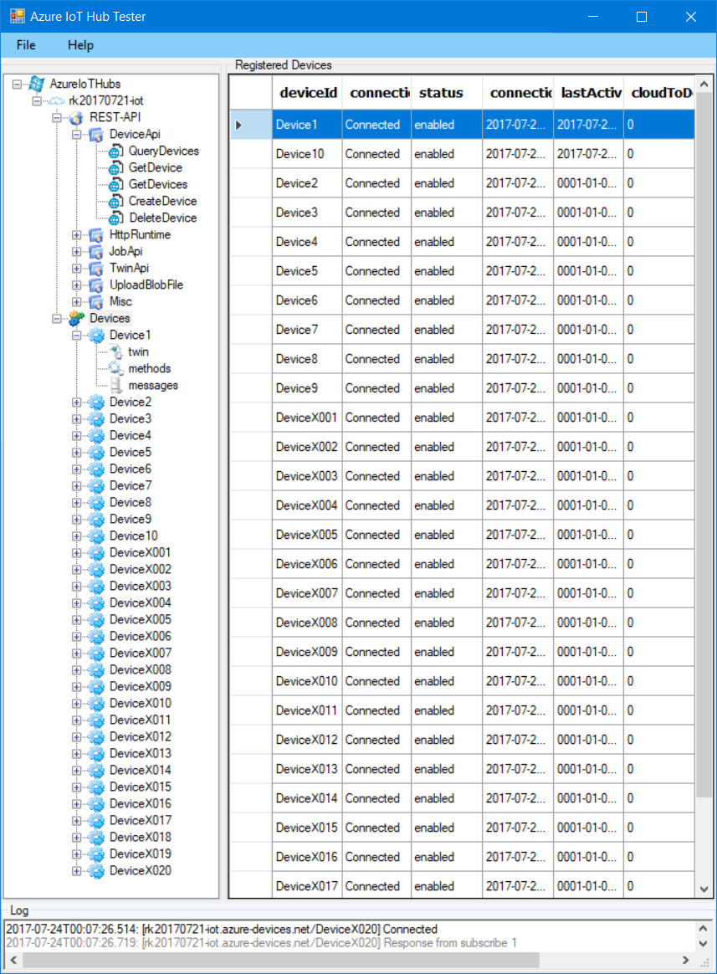Expand the JobApi node
Screen dimensions: 717x974
(77, 252)
